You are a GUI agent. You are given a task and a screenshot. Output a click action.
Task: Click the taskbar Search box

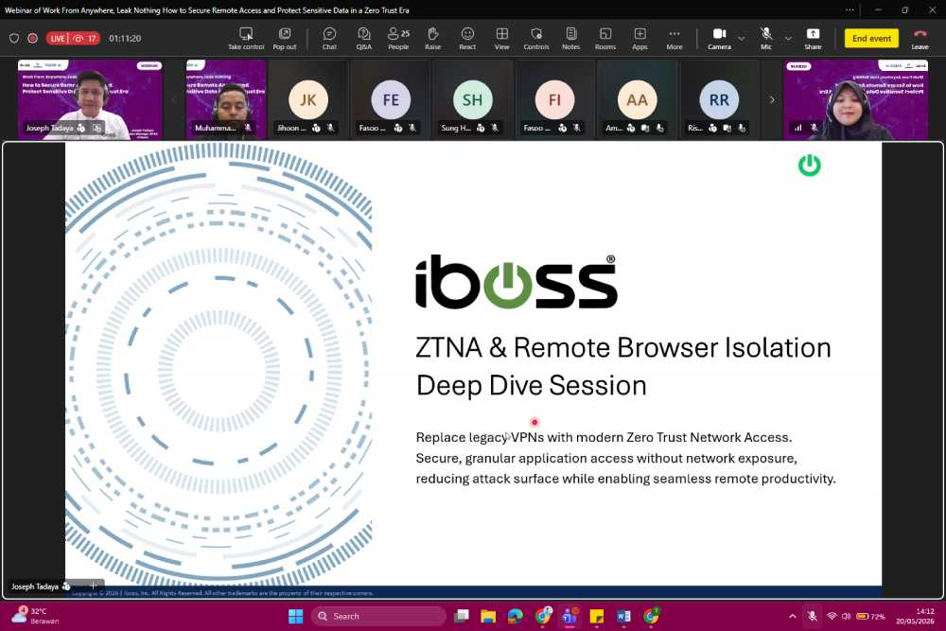(378, 616)
